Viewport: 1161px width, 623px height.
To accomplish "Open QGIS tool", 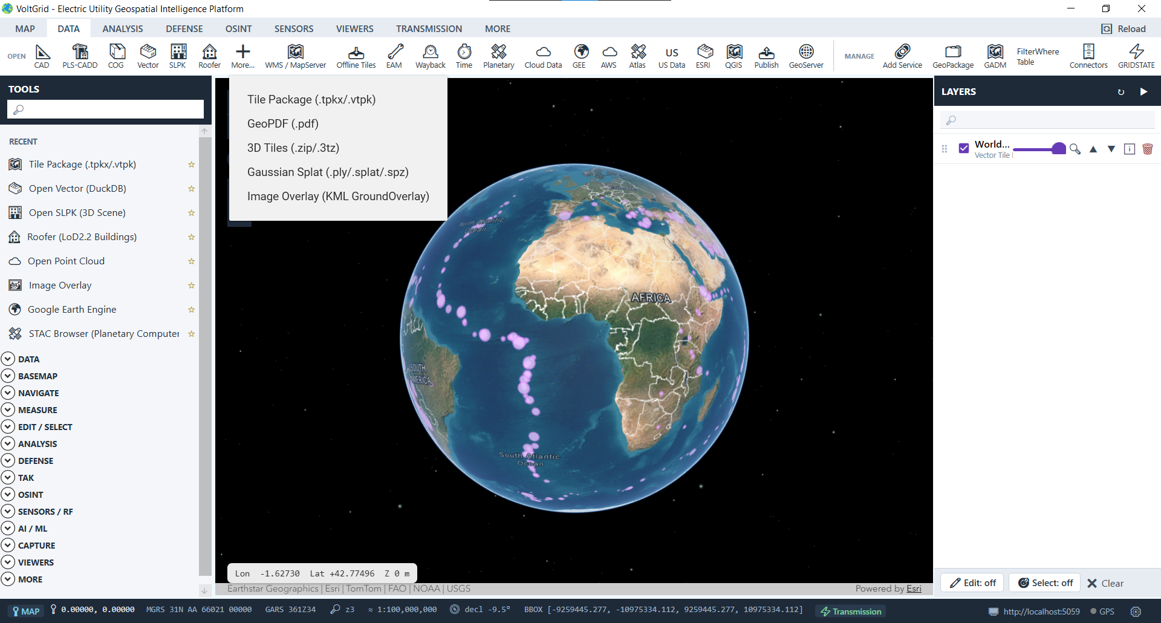I will coord(734,56).
